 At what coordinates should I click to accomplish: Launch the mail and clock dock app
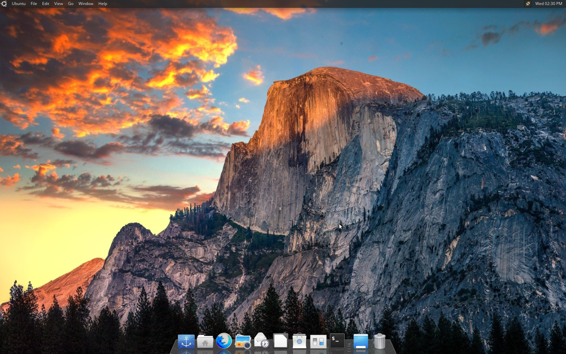[261, 341]
